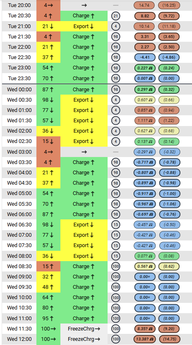Select the 1.11? orange price pill
The height and width of the screenshot is (345, 192).
pyautogui.click(x=145, y=121)
